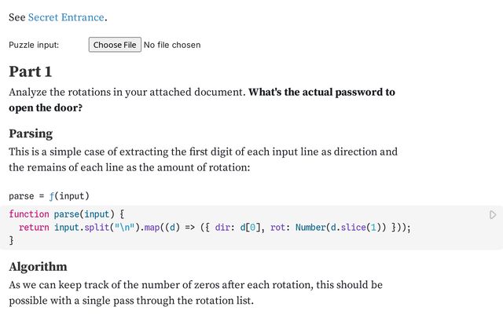Select the Part 1 heading
This screenshot has height=314, width=503.
point(31,71)
